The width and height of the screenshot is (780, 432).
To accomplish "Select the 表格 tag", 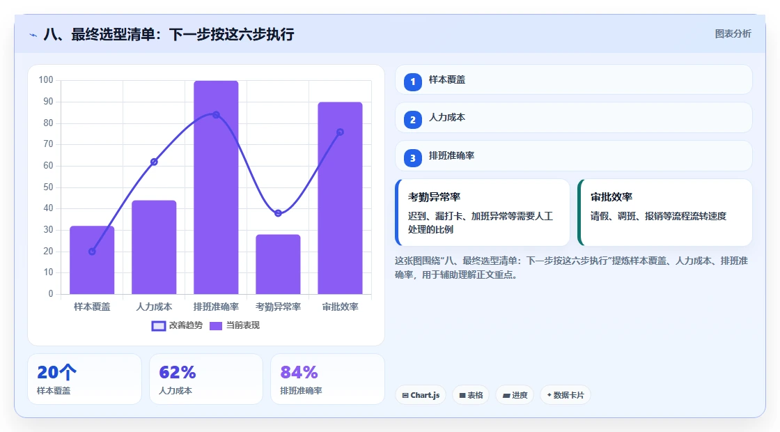I will click(x=471, y=395).
